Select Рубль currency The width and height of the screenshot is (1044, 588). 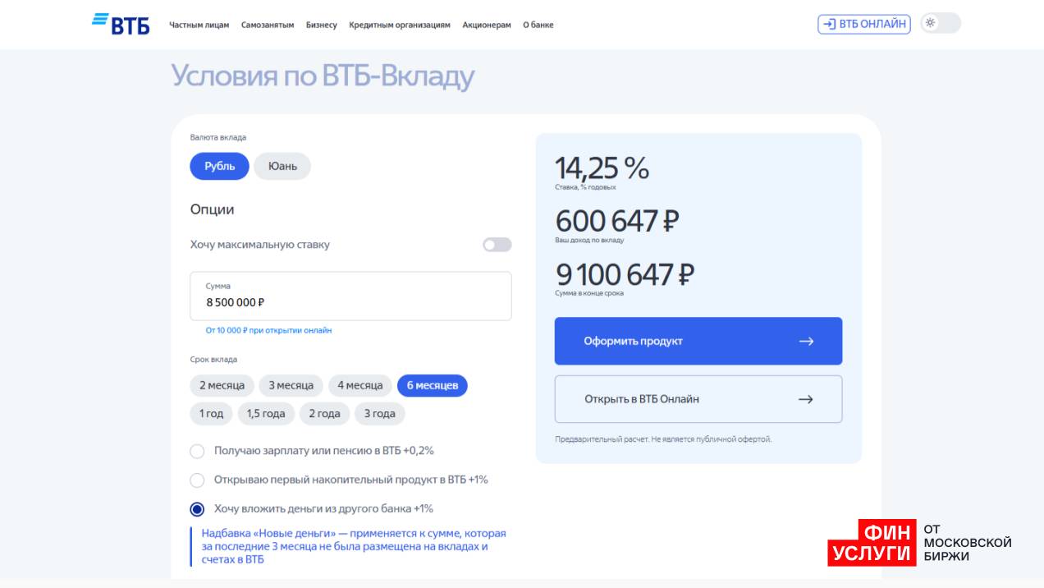tap(219, 166)
